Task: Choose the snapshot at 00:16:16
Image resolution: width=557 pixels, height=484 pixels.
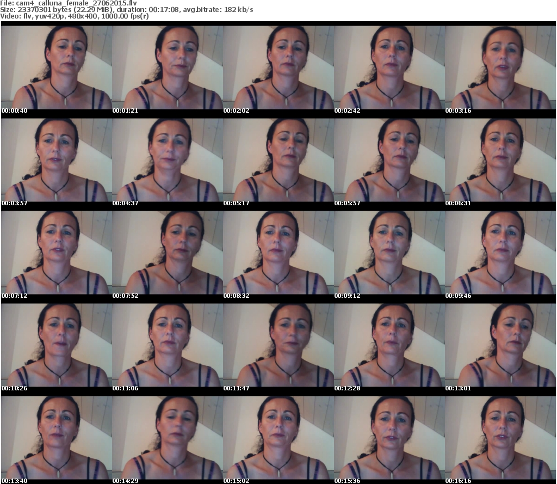Action: (500, 437)
